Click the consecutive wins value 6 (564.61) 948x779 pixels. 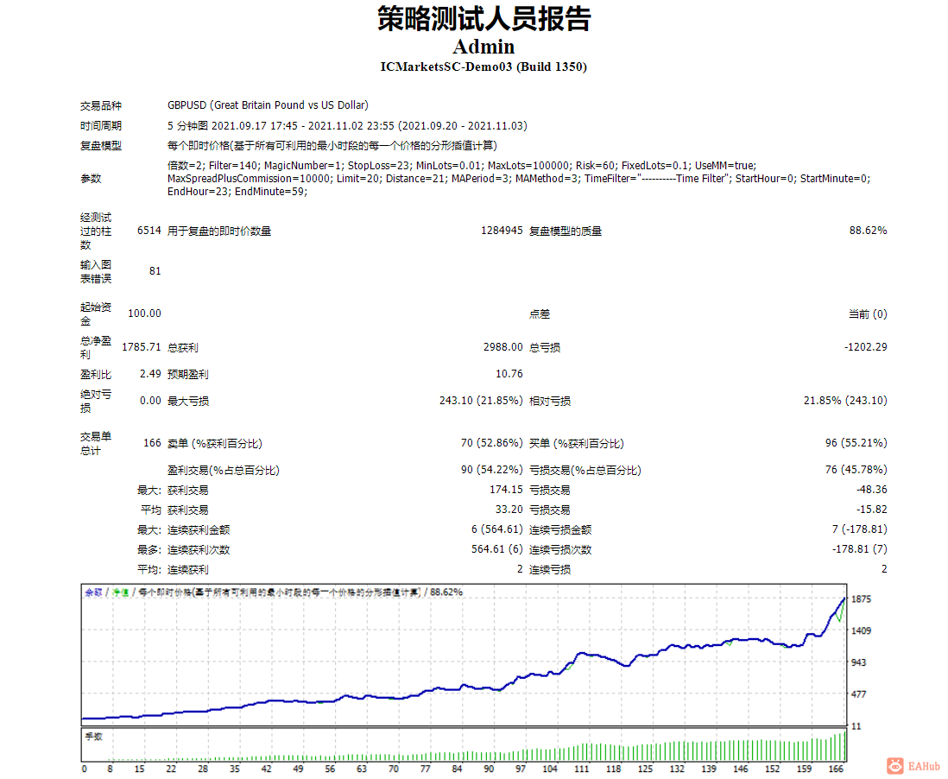497,529
